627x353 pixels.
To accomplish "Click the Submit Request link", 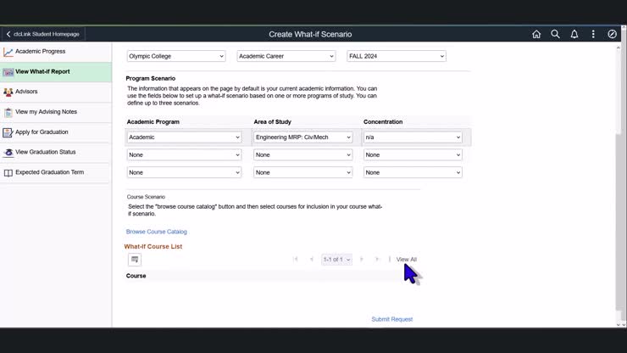I will click(x=391, y=319).
